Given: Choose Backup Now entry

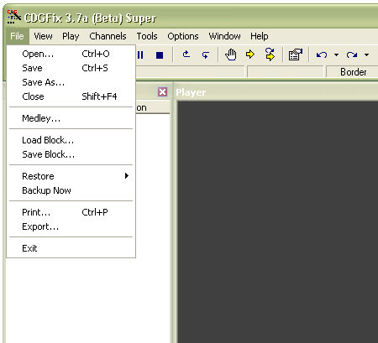Looking at the screenshot, I should pyautogui.click(x=71, y=190).
